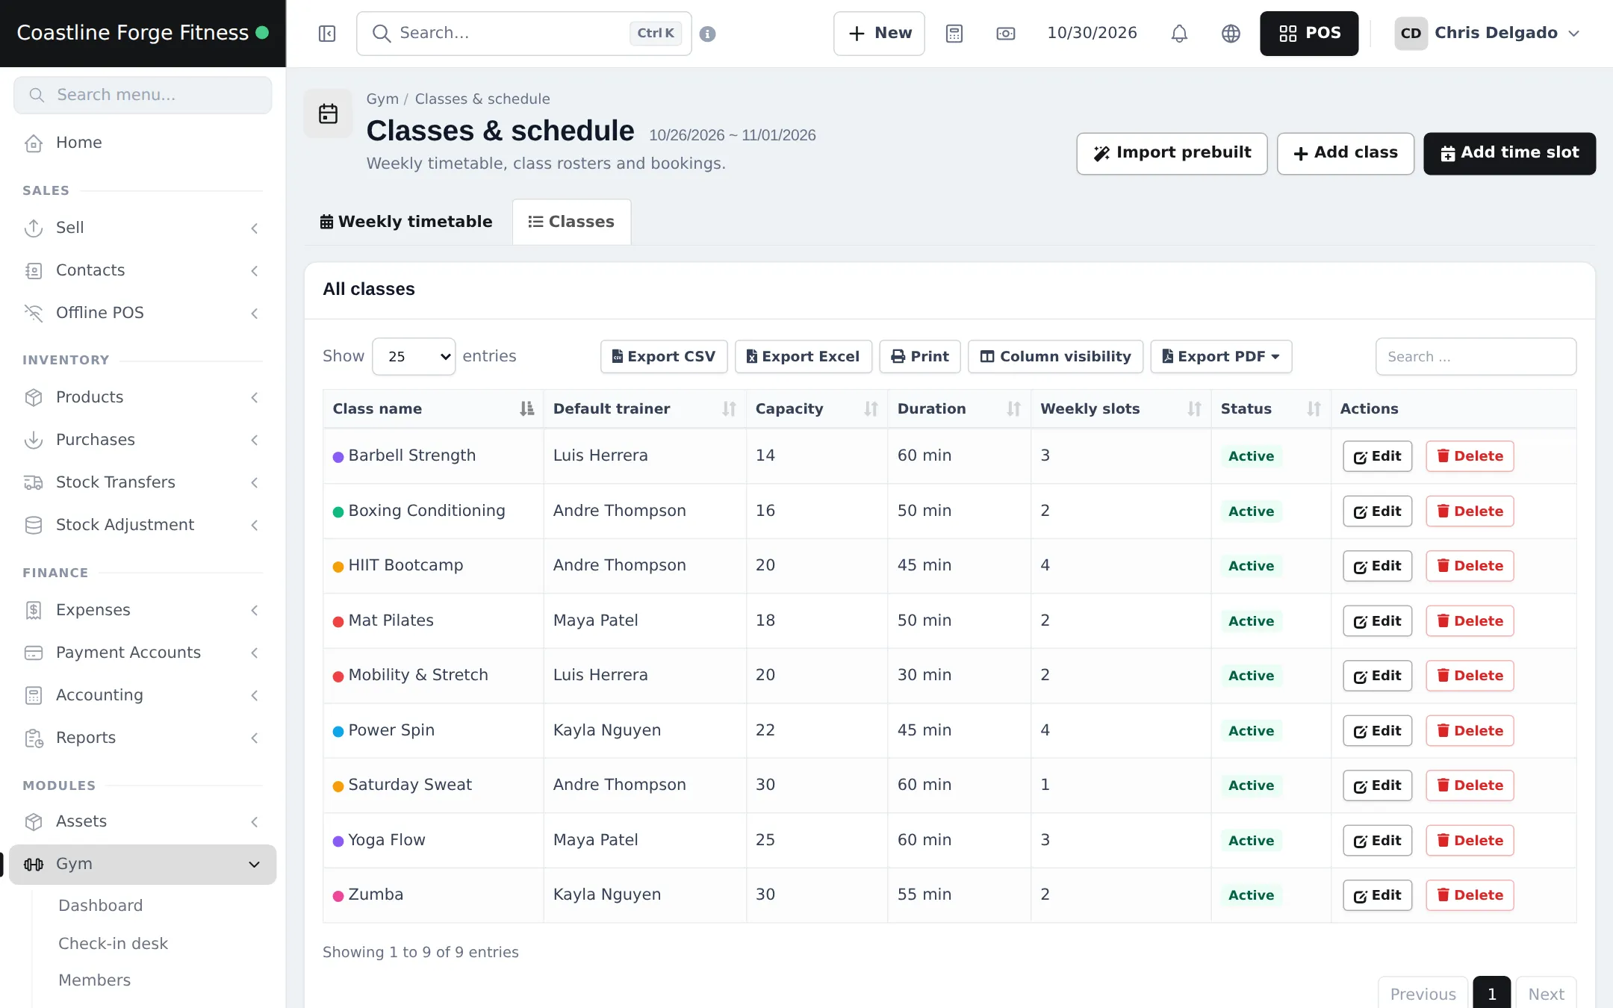Focus the table Search field
Screen dimensions: 1613x1008
(x=1476, y=356)
